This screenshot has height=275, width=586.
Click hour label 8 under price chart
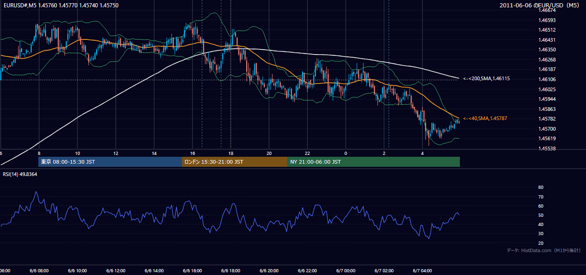[39, 153]
